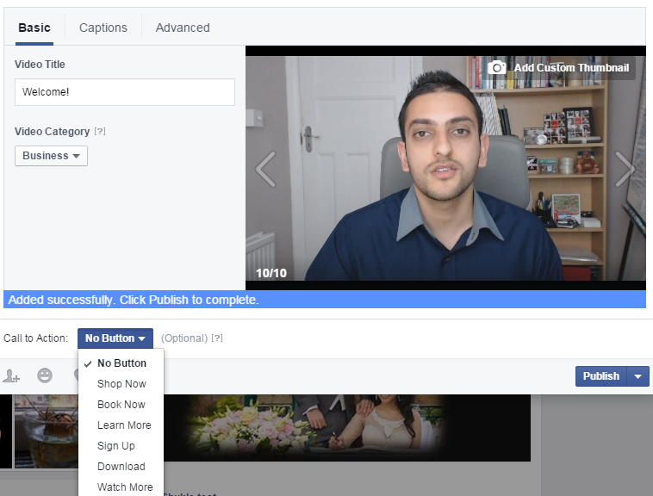Image resolution: width=653 pixels, height=496 pixels.
Task: Click the tag people icon
Action: pos(11,375)
